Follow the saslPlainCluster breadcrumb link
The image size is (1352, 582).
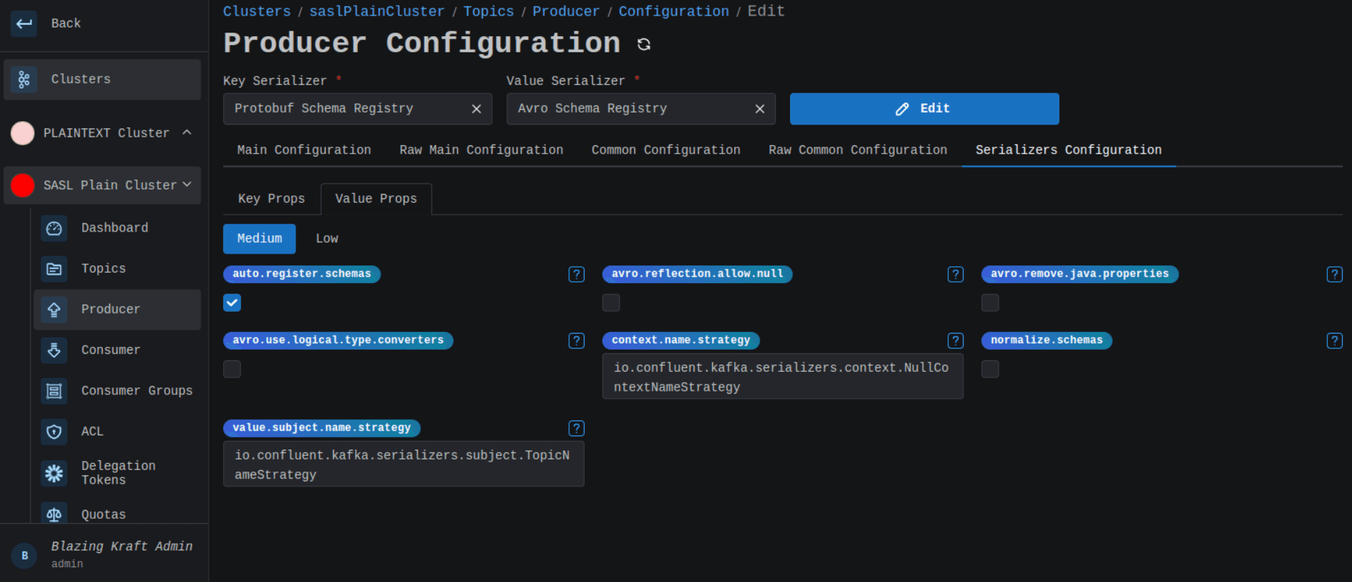coord(377,11)
